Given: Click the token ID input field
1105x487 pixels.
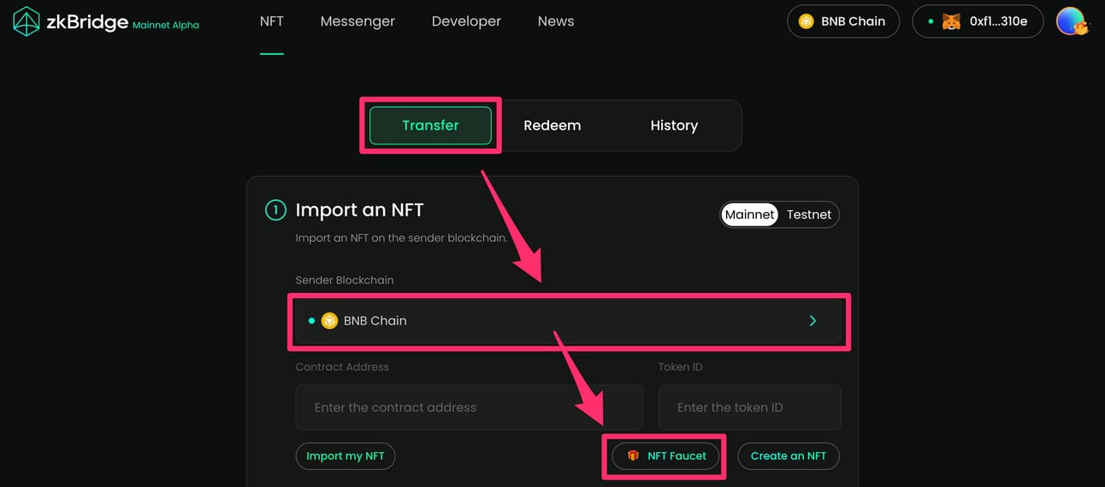Looking at the screenshot, I should pos(749,408).
